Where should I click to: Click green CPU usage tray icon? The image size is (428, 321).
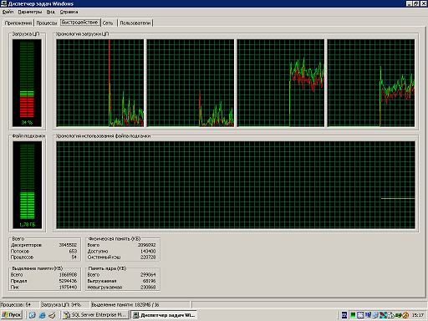click(x=353, y=315)
